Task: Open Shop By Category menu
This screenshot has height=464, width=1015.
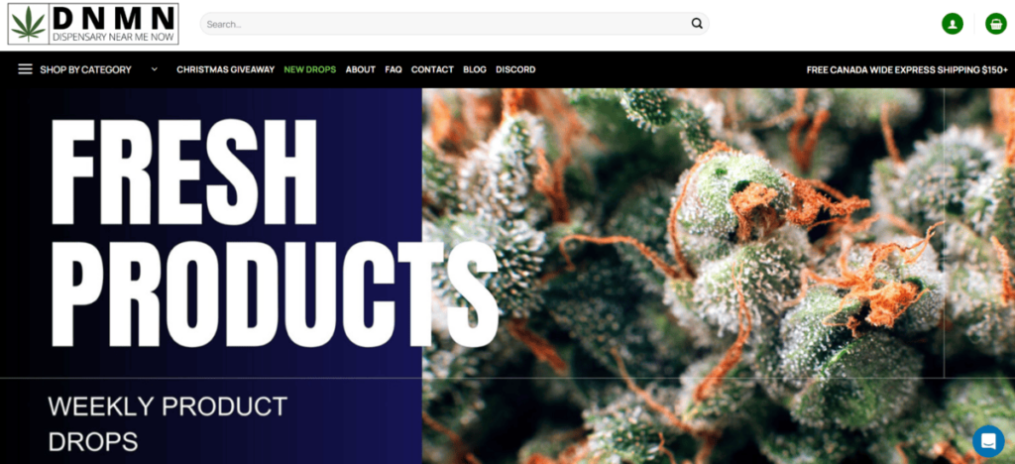Action: [85, 69]
